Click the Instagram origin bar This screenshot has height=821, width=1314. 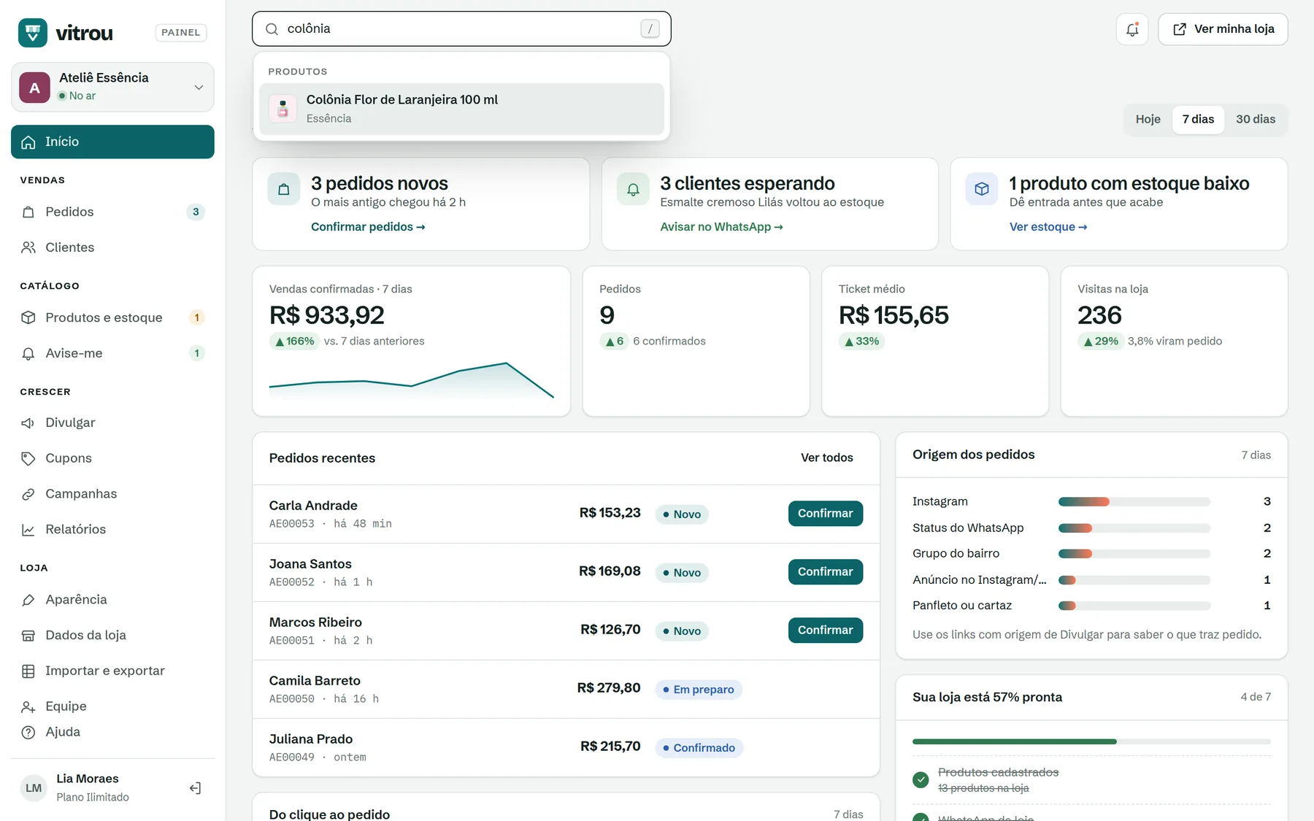[1134, 501]
